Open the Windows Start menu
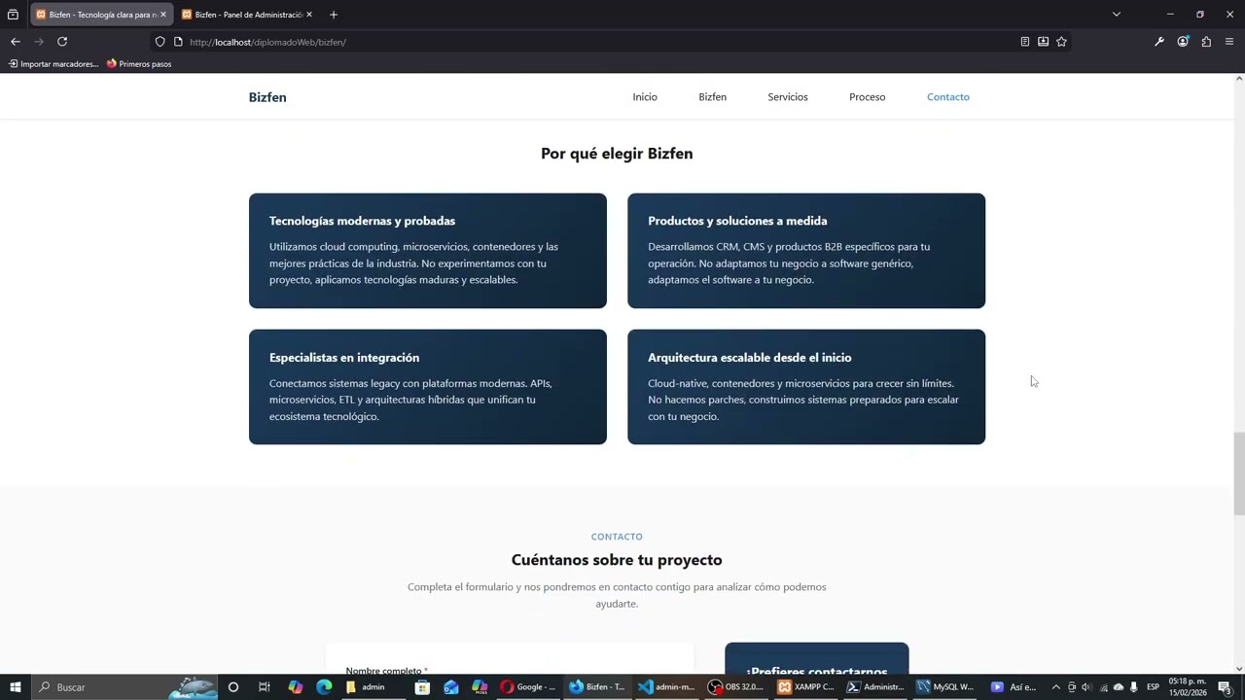The image size is (1245, 700). point(16,687)
